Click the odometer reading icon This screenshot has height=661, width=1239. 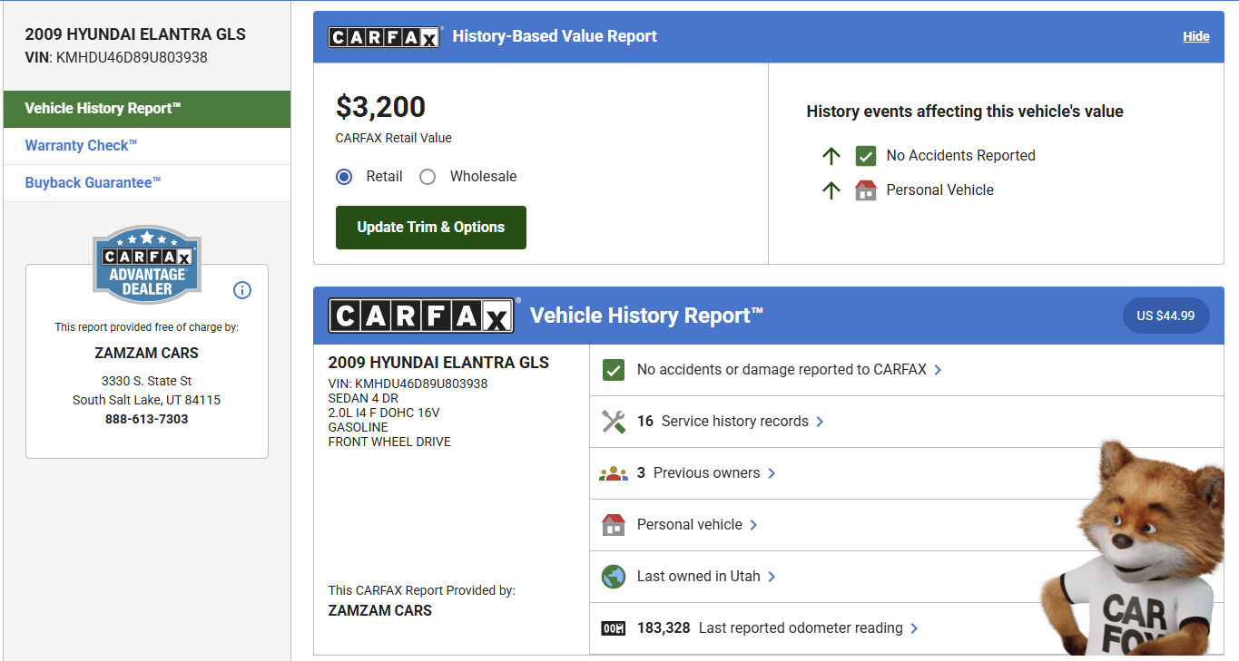click(x=614, y=628)
